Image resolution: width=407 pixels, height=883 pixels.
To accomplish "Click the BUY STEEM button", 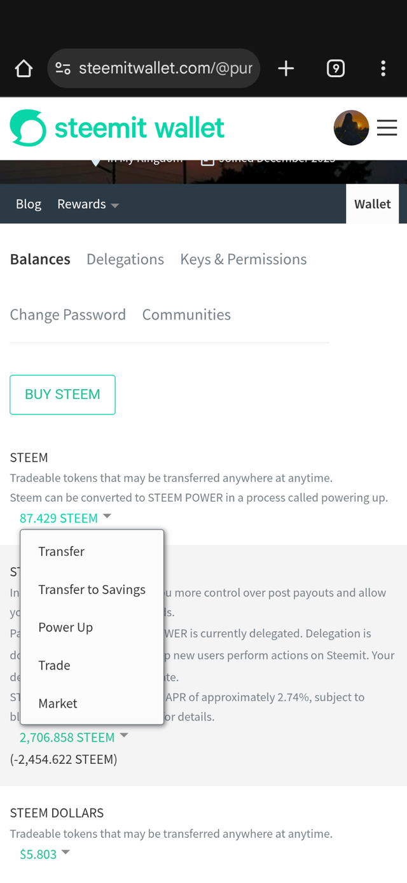I will pos(62,395).
